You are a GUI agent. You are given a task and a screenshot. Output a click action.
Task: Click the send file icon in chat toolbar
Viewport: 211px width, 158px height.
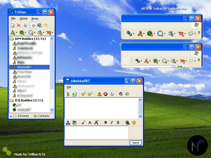point(74,94)
